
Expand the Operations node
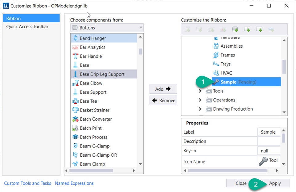[x=200, y=100]
